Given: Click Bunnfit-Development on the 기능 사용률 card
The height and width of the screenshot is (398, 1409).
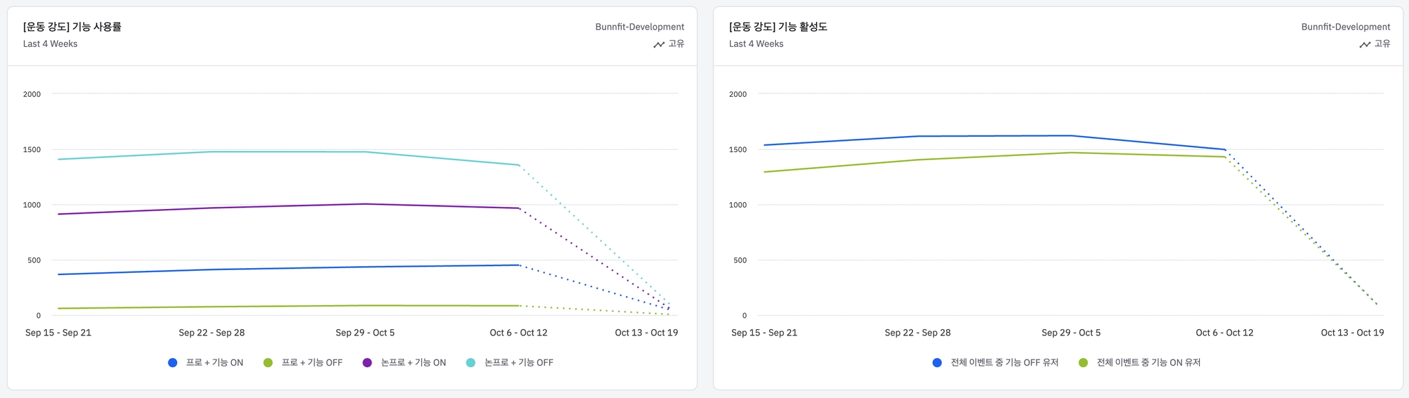Looking at the screenshot, I should tap(639, 27).
